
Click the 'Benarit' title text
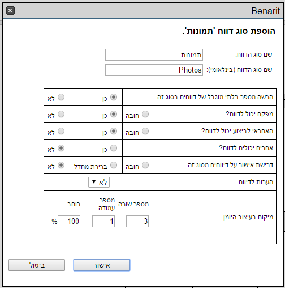[266, 11]
